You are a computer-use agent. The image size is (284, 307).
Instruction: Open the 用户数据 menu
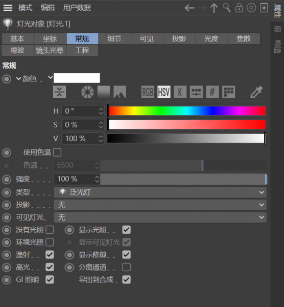click(77, 8)
